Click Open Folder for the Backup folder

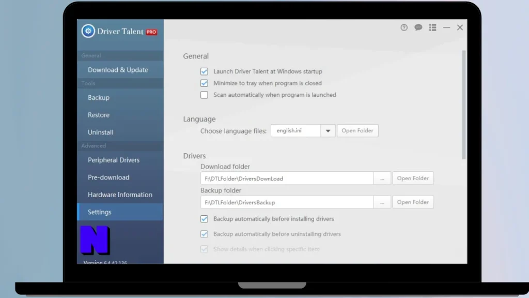click(x=413, y=202)
